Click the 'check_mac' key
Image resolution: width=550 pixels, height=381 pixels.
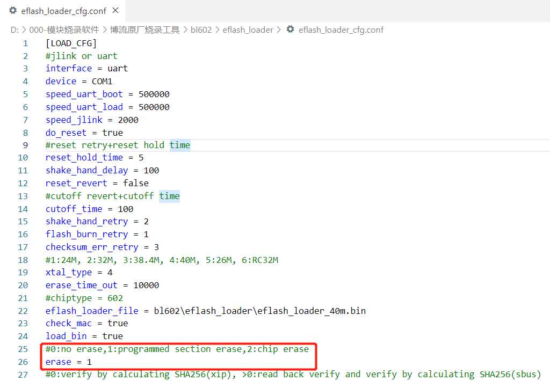pyautogui.click(x=69, y=323)
